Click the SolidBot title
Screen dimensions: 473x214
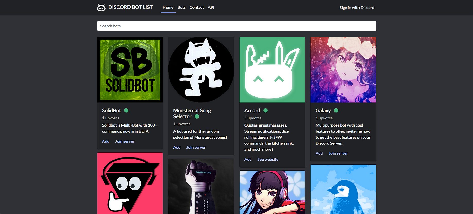111,110
